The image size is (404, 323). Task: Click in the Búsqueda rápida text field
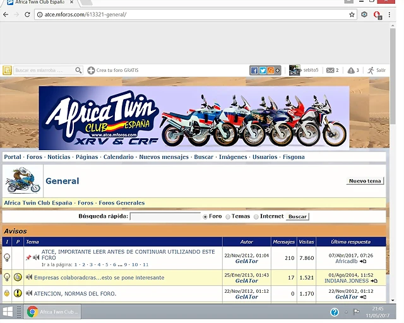165,216
